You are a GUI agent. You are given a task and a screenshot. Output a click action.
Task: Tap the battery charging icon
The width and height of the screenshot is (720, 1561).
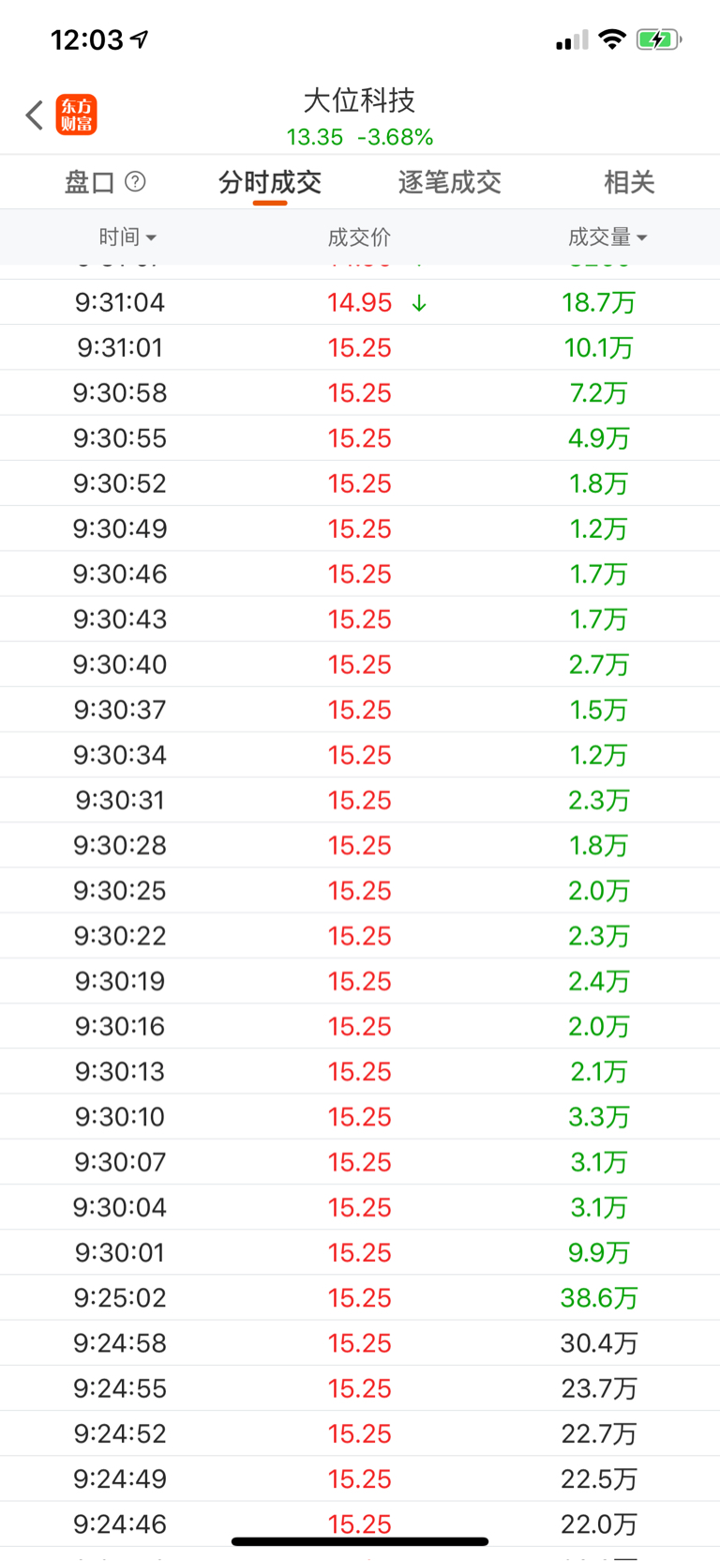tap(658, 39)
